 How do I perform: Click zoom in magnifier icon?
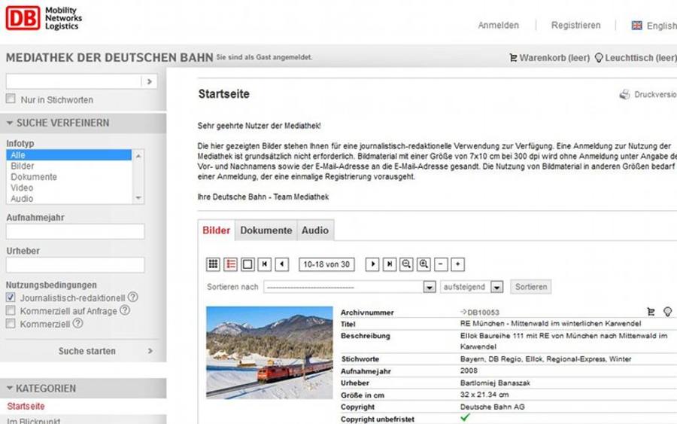[x=424, y=264]
